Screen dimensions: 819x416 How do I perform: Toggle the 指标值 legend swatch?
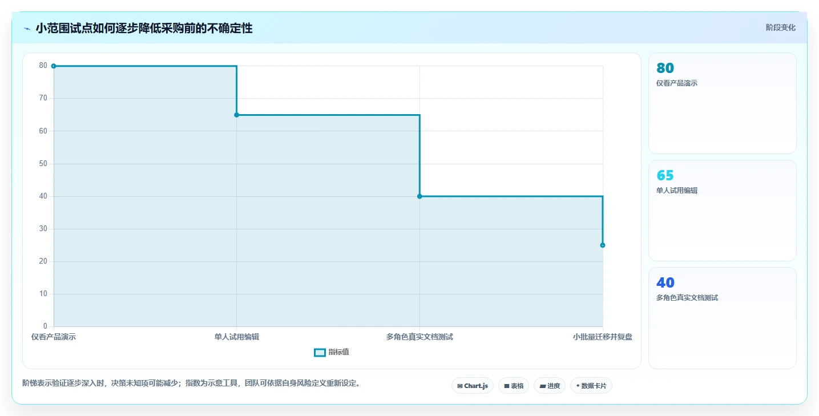[x=320, y=353]
